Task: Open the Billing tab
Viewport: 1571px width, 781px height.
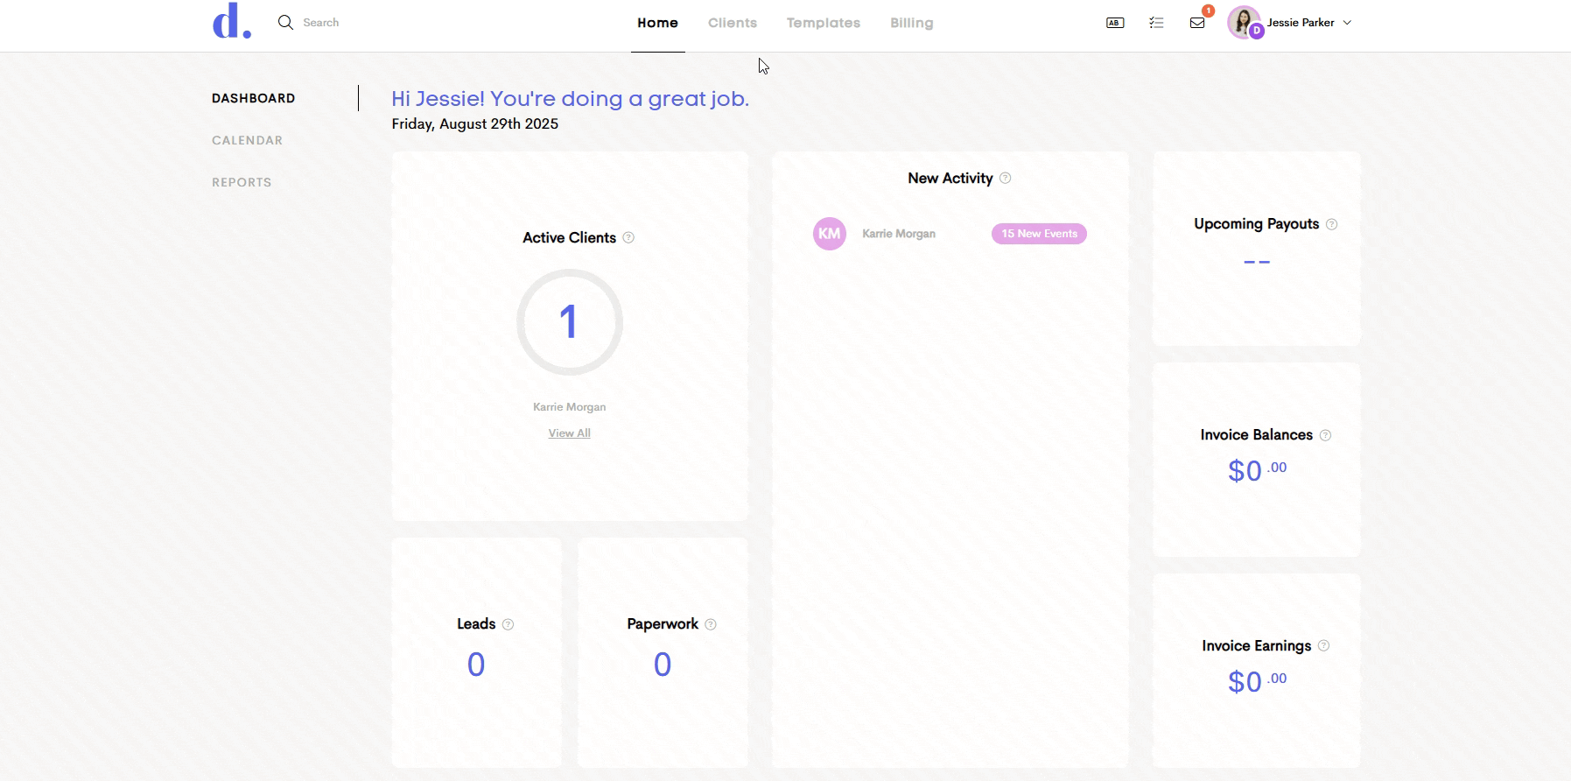Action: click(912, 23)
